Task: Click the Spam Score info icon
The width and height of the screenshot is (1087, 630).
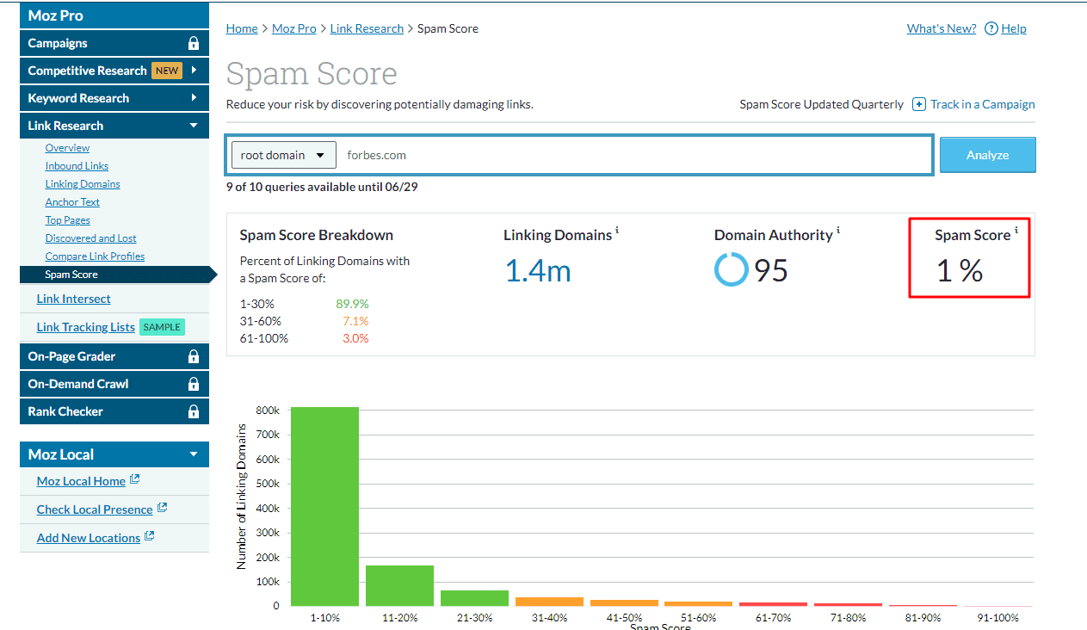Action: 1016,232
